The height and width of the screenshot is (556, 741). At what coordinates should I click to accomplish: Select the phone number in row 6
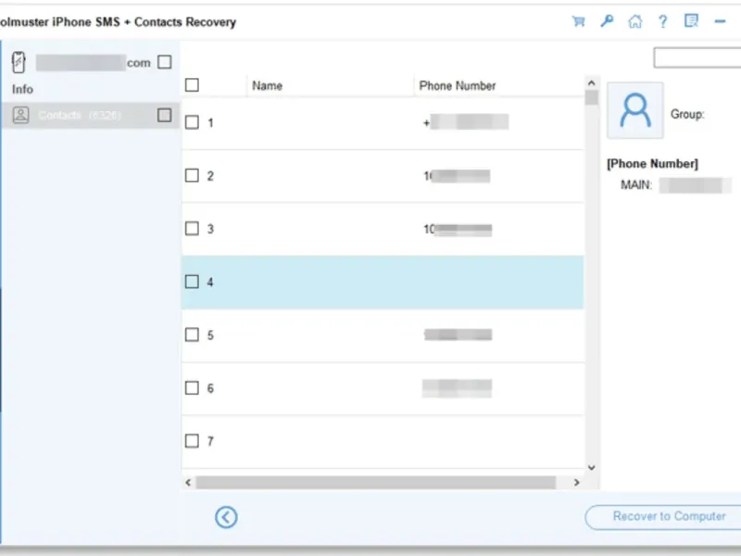[x=457, y=388]
